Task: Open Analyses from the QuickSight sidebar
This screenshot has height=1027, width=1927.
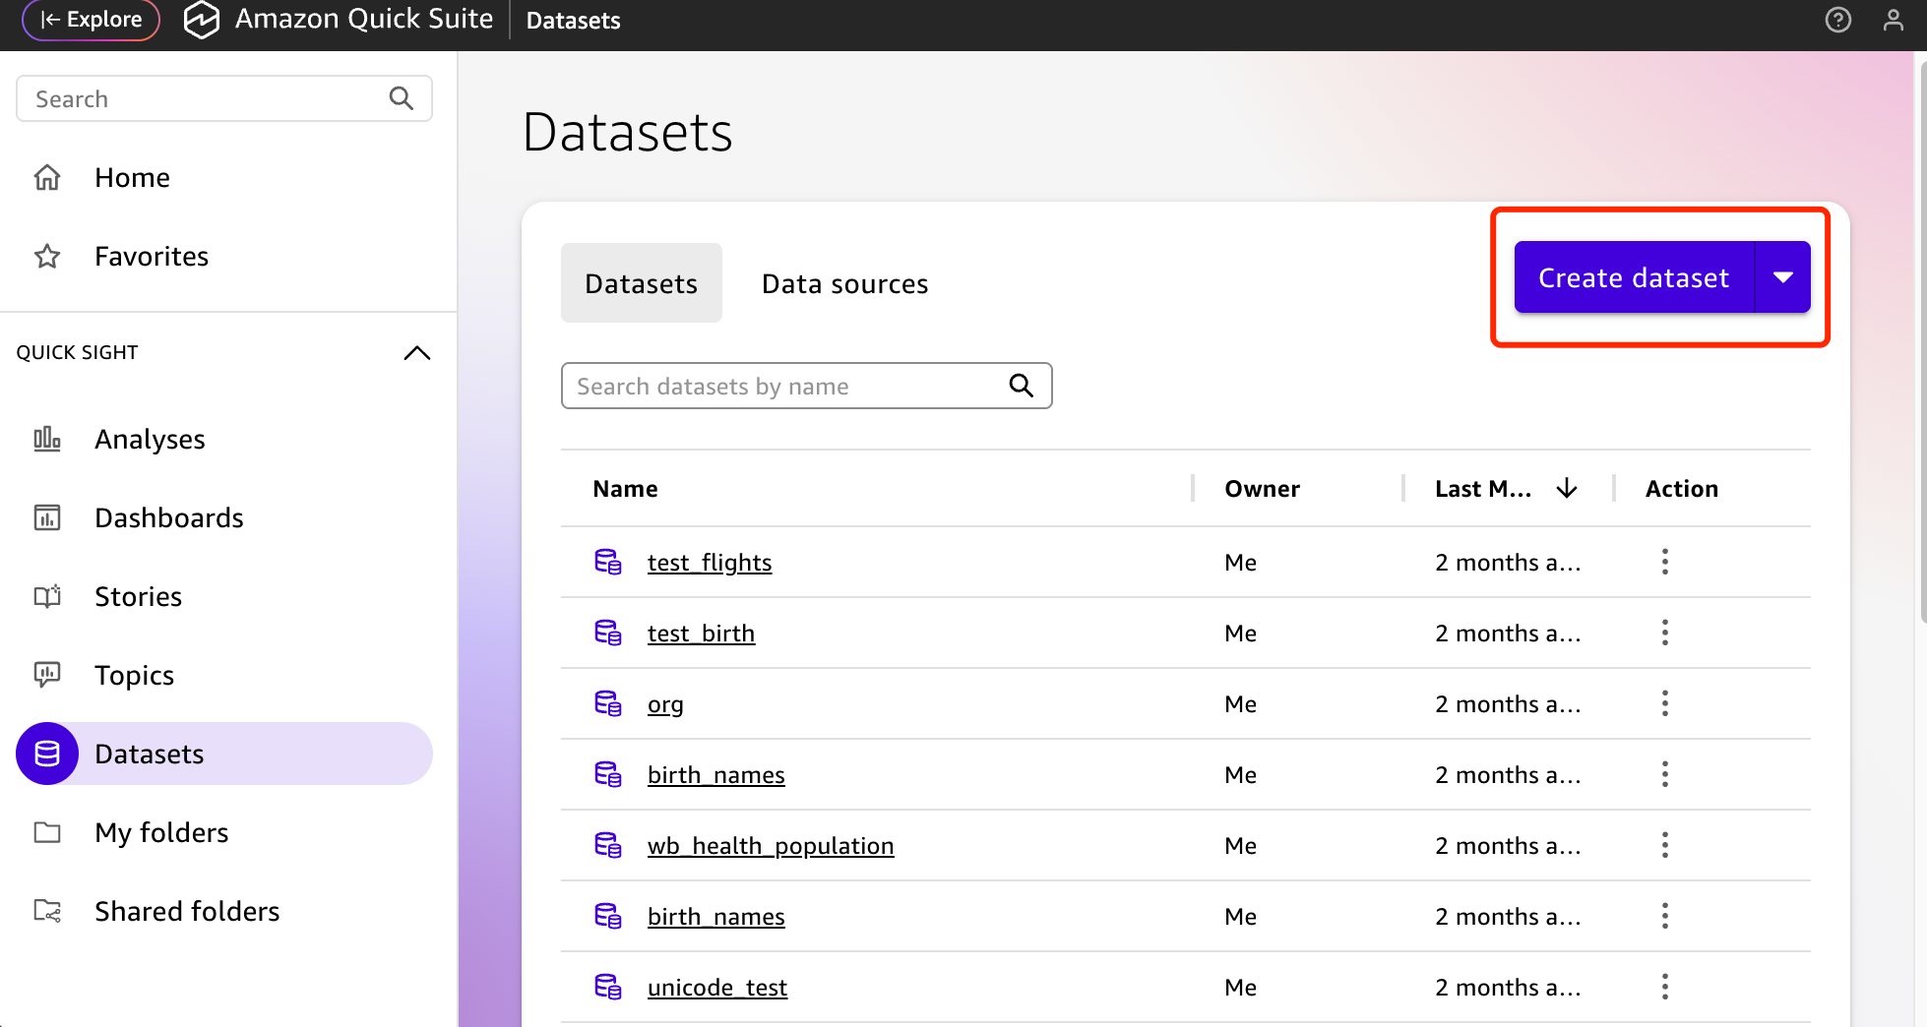Action: tap(150, 439)
